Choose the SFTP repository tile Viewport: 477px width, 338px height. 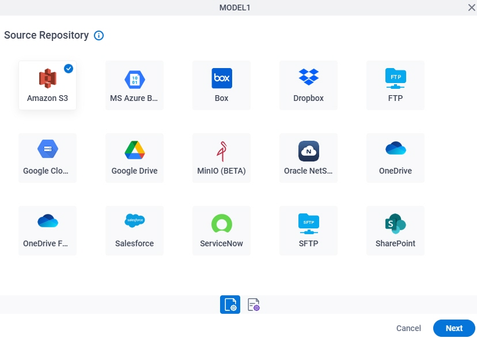pyautogui.click(x=308, y=231)
